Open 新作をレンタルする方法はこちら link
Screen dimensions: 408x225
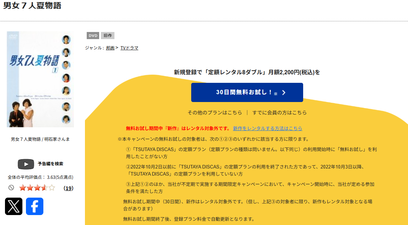point(268,128)
